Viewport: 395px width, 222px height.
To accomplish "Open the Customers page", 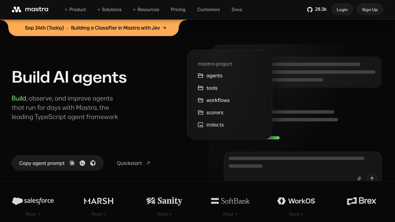I will (209, 10).
